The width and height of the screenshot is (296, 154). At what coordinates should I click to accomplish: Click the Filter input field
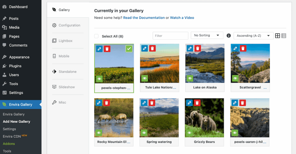click(170, 36)
